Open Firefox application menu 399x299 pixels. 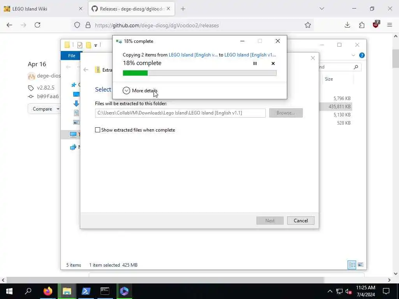390,25
